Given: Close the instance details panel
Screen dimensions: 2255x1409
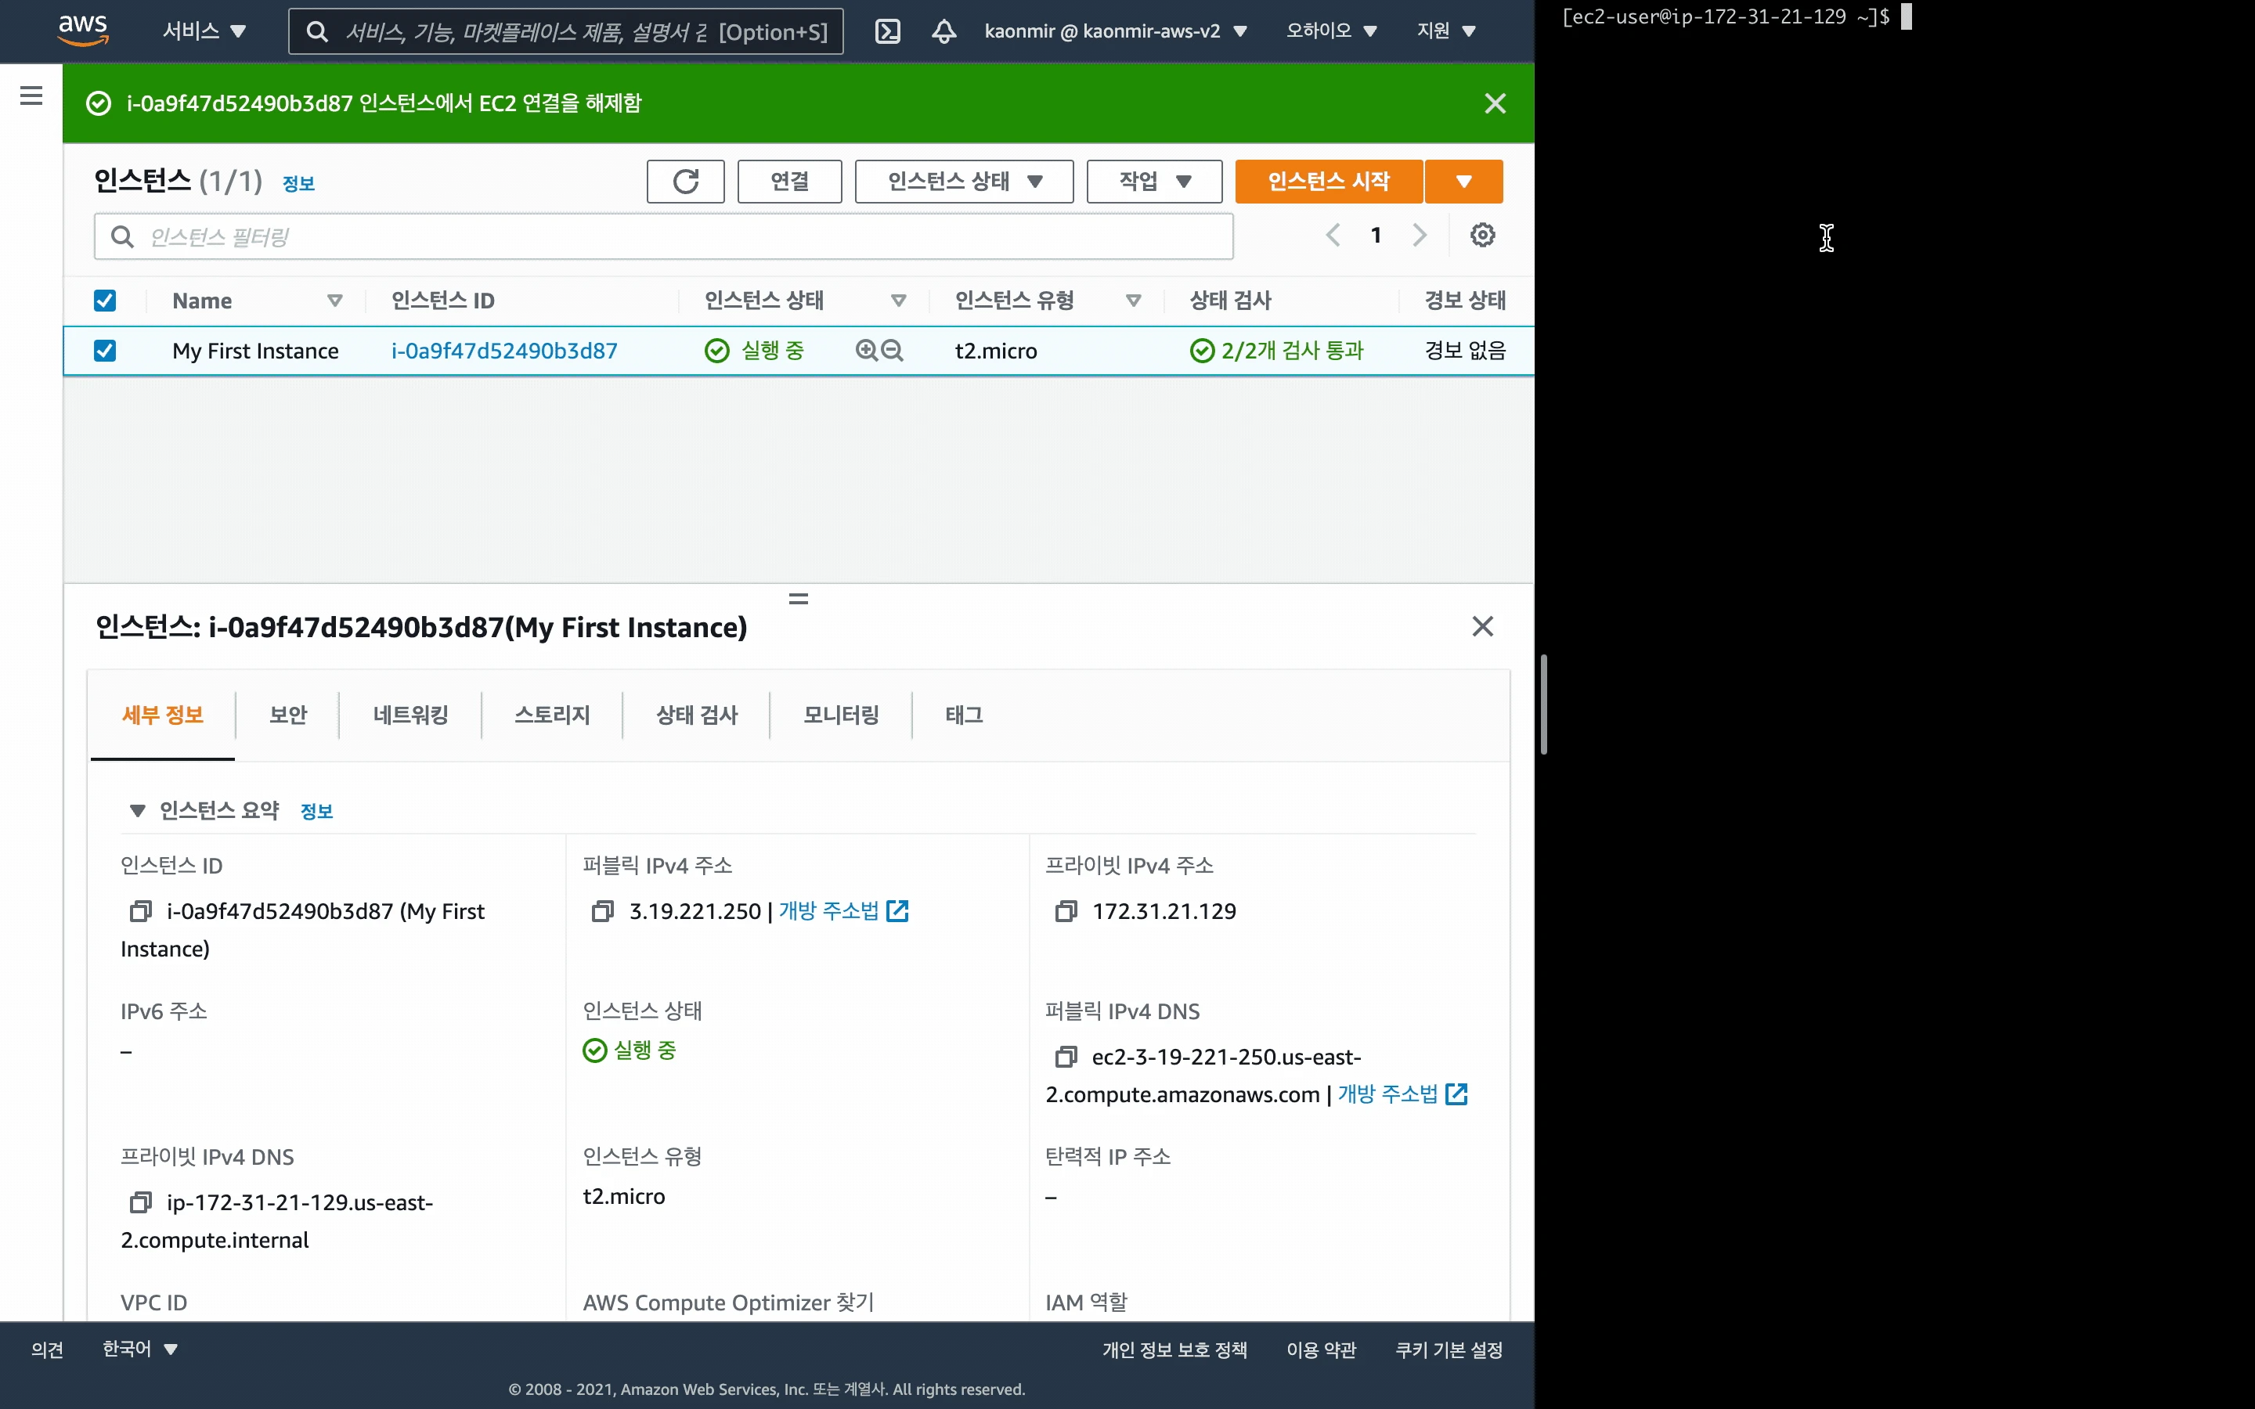Looking at the screenshot, I should pyautogui.click(x=1482, y=626).
